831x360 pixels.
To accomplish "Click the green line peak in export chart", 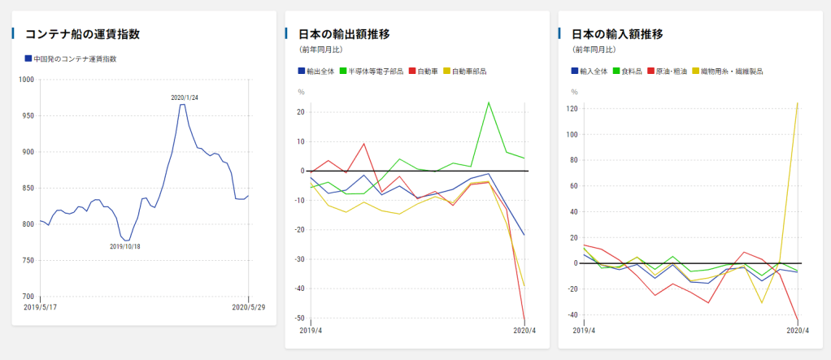I will click(x=489, y=102).
